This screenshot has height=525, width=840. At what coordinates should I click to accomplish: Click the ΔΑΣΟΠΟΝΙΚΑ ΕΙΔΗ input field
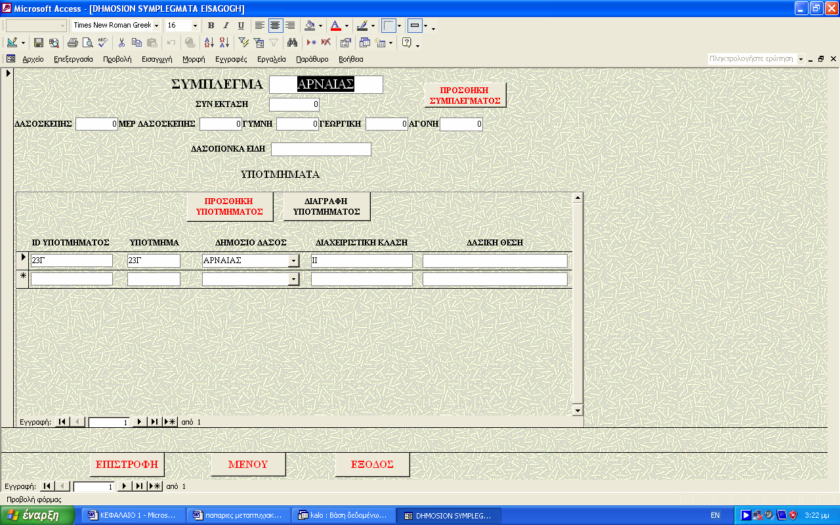click(x=321, y=149)
